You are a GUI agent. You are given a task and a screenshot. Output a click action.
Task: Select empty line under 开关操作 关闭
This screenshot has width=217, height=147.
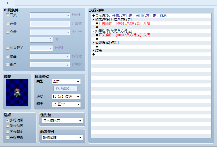pos(151,39)
